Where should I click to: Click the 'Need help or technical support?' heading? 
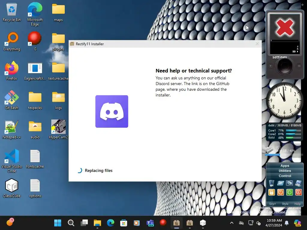pyautogui.click(x=194, y=71)
